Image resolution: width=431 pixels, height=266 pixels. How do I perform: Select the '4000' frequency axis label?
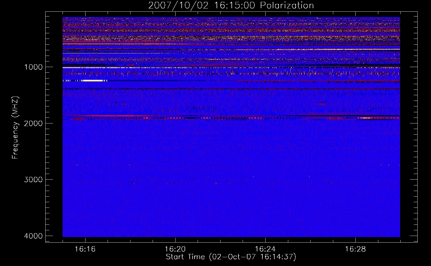point(33,236)
